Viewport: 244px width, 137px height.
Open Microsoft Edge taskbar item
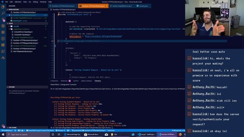(73, 134)
